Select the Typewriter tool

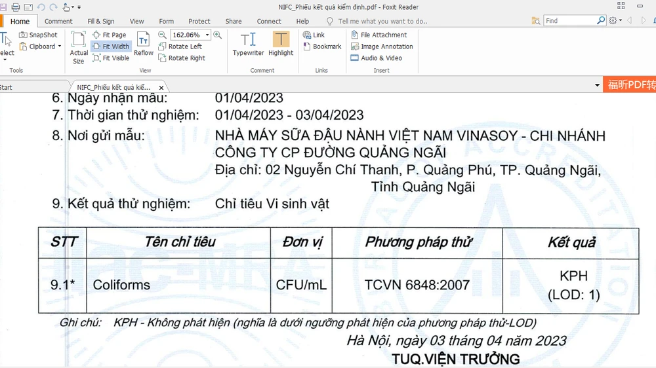(x=248, y=44)
